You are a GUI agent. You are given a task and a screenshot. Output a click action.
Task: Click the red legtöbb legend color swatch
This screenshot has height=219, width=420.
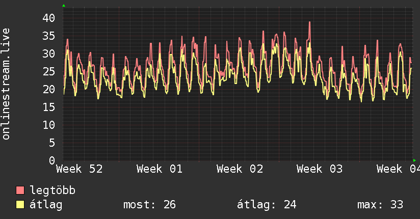click(x=20, y=190)
